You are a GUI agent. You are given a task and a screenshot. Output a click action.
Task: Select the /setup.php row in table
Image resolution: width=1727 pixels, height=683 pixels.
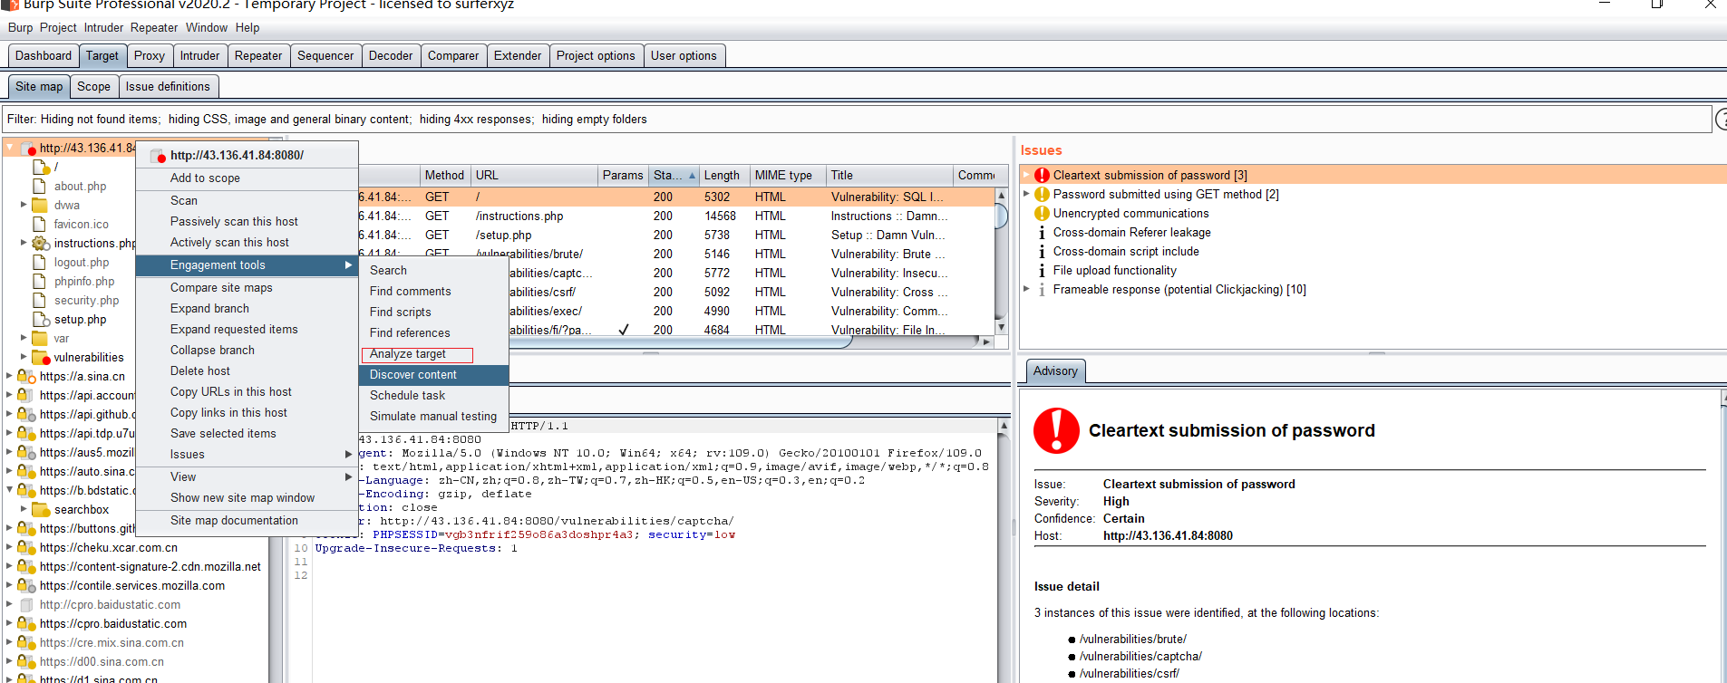click(675, 235)
